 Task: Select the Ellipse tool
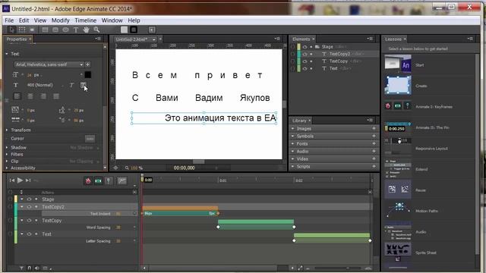pyautogui.click(x=66, y=30)
